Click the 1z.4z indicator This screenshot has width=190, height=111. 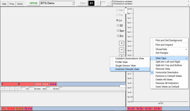pos(157,109)
